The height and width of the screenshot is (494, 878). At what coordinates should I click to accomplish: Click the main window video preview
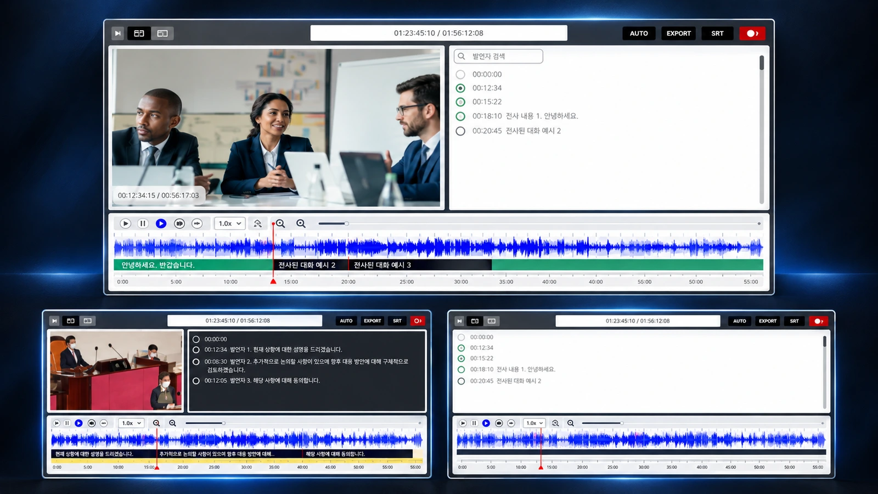point(276,128)
